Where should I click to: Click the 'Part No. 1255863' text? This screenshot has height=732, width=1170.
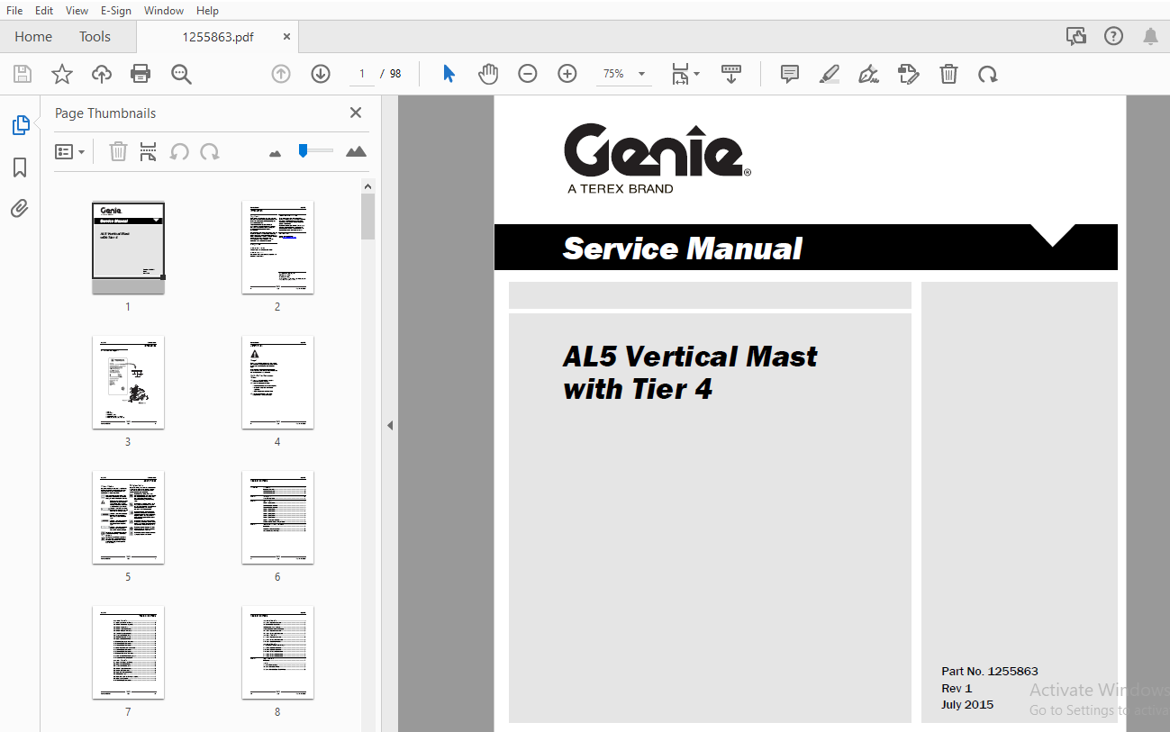pos(990,671)
